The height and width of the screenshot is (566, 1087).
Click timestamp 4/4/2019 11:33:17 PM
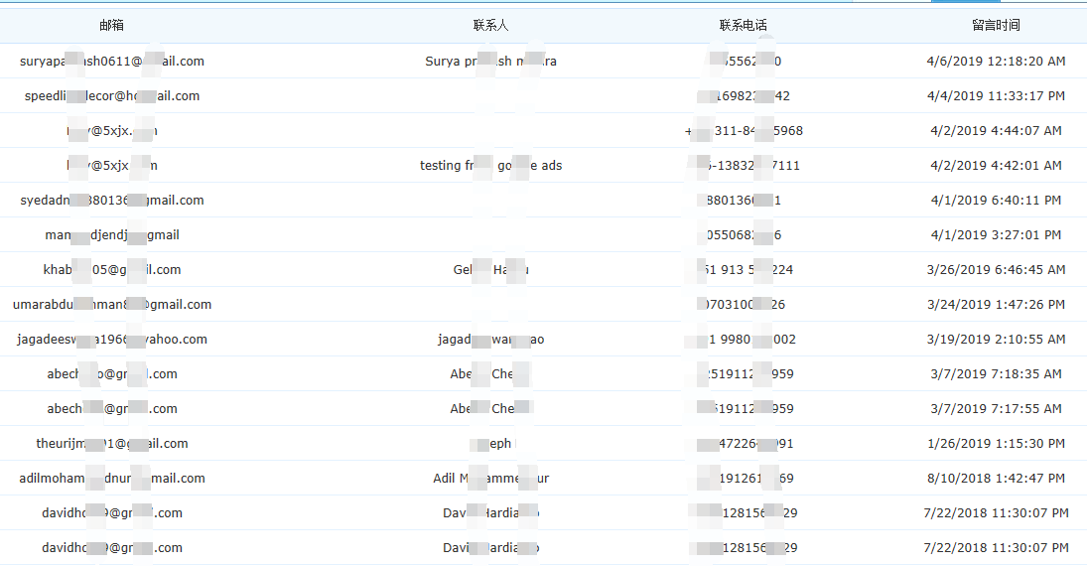[x=996, y=96]
